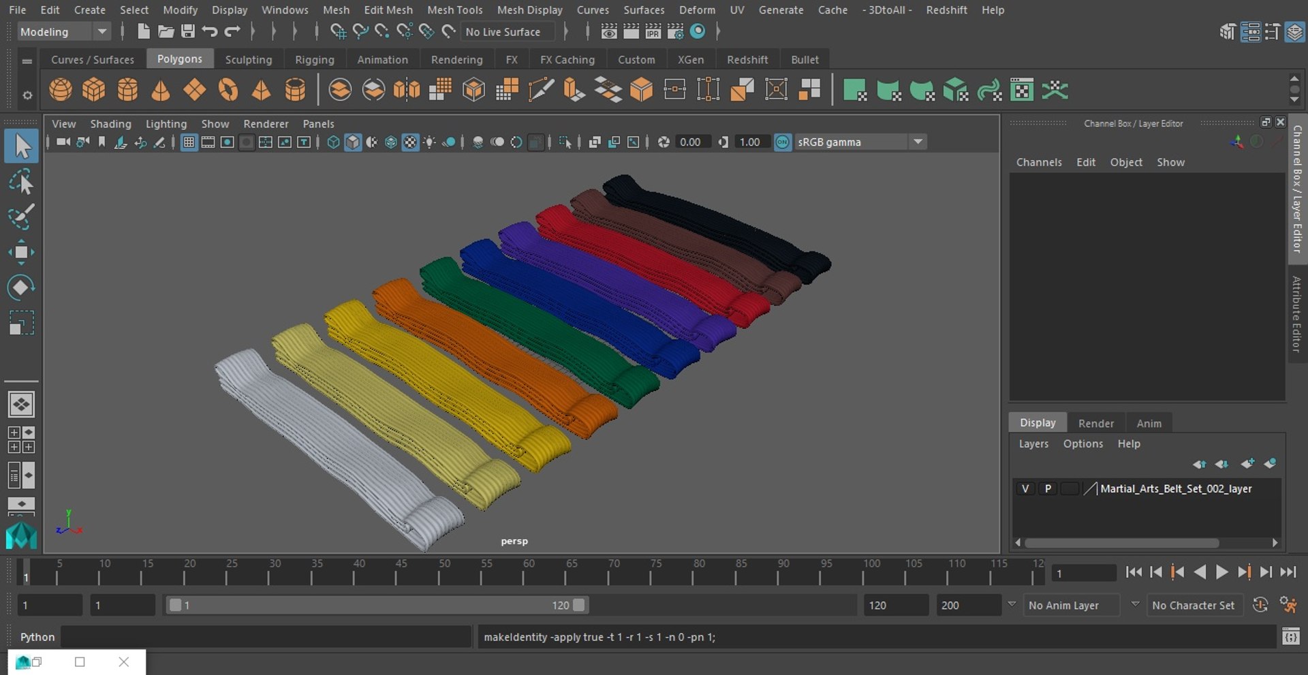Image resolution: width=1308 pixels, height=675 pixels.
Task: Create a polygon cylinder from the shelf
Action: (127, 90)
